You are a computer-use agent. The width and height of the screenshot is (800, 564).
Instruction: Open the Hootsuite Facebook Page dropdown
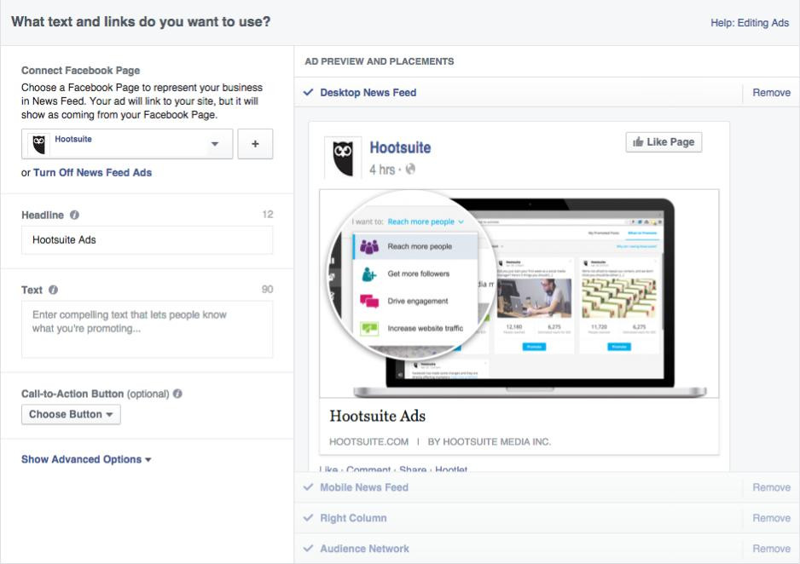pyautogui.click(x=127, y=144)
